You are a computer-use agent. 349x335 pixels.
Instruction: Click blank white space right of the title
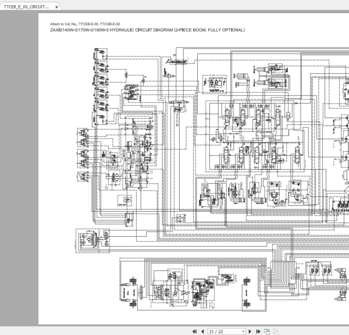291,30
